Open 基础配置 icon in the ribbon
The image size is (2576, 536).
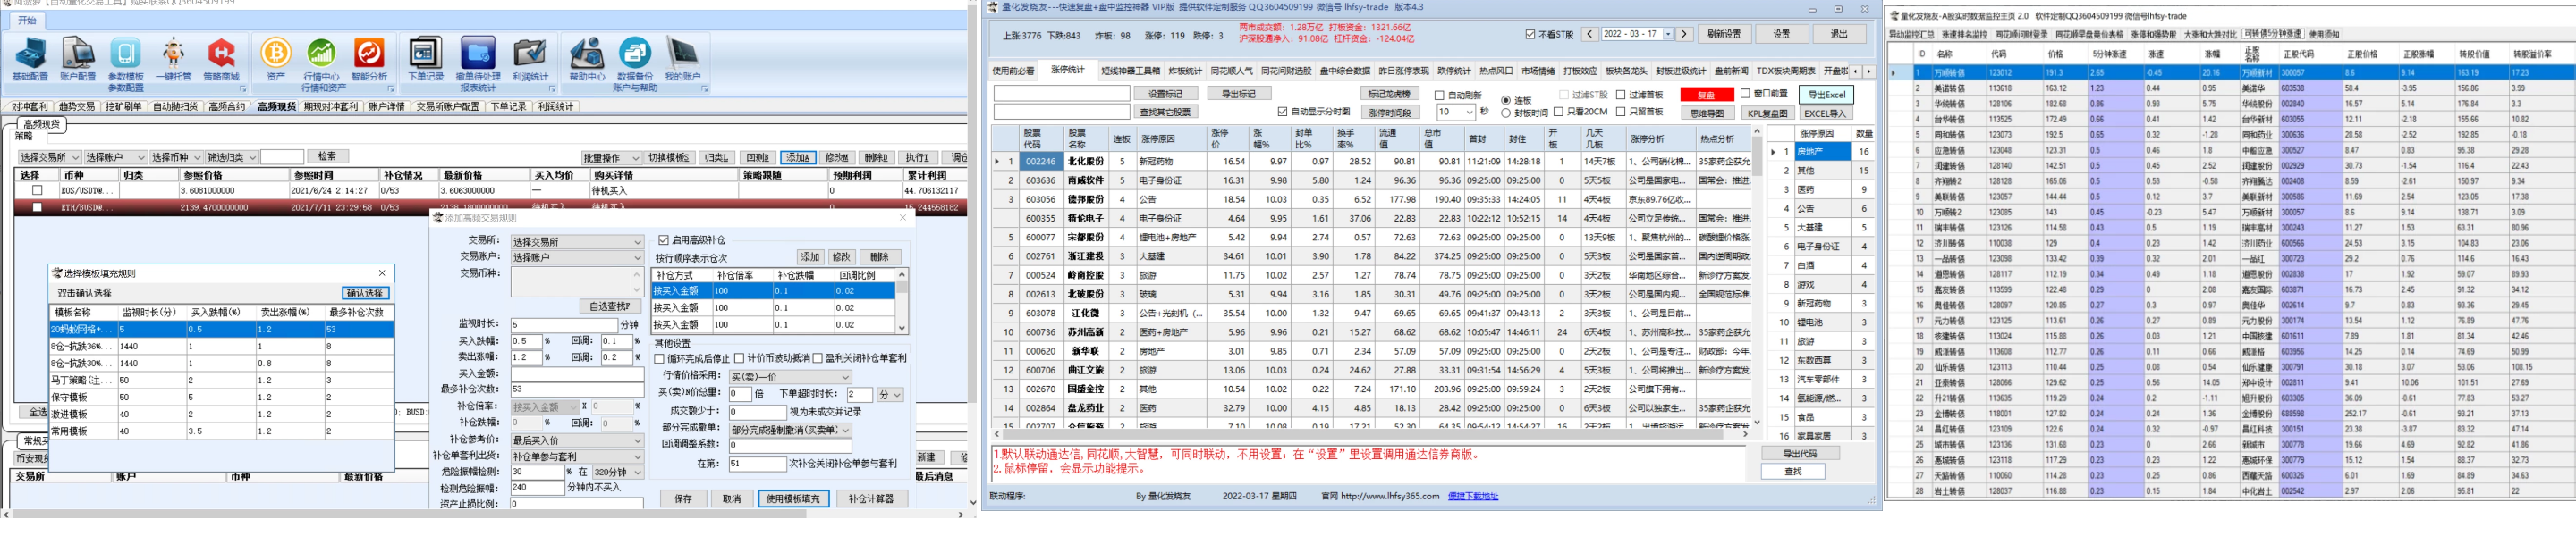point(30,60)
